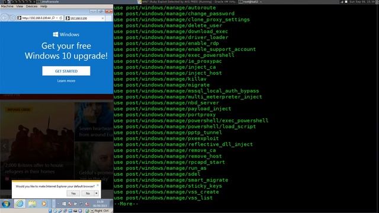Screen dimensions: 379x213
Task: Click the search magnifier in address bar
Action: click(53, 18)
